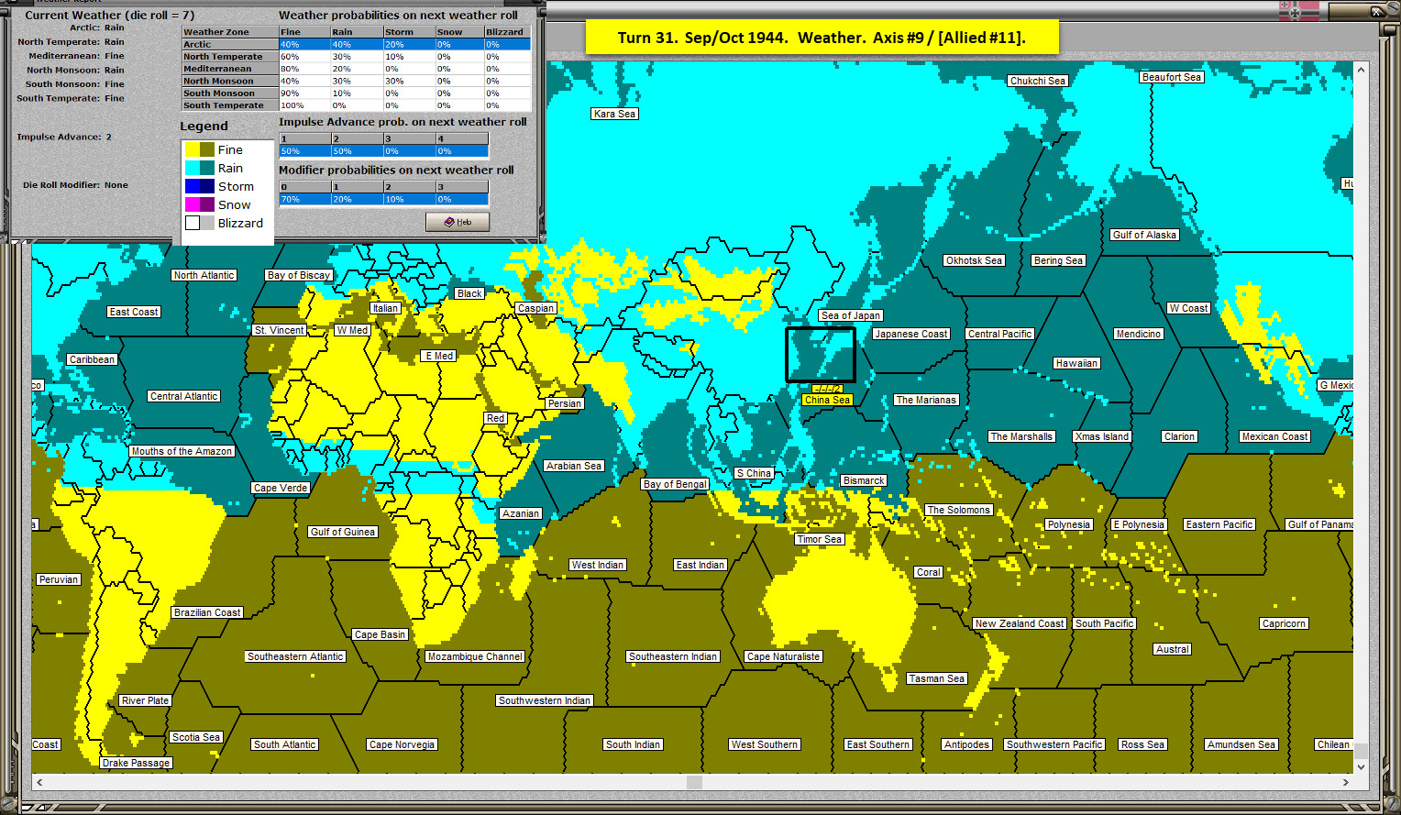Click the 'Brazilian Coast' sea area label

coord(207,612)
